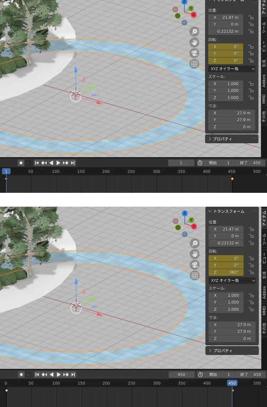Click the Z rotation 360° value field

[x=226, y=272]
